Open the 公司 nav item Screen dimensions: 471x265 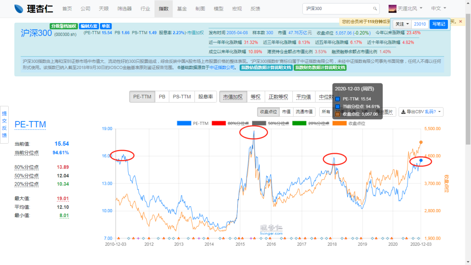(85, 9)
